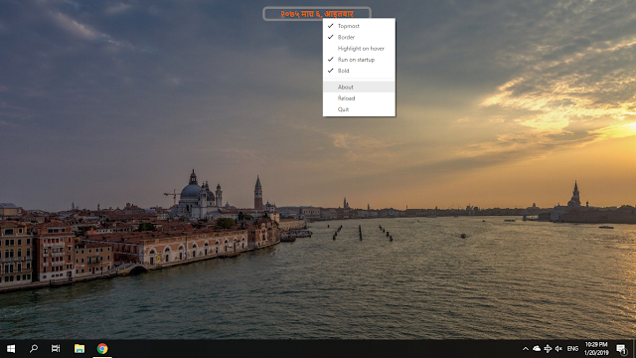Click the airplane mode network icon
This screenshot has width=636, height=358.
point(548,349)
